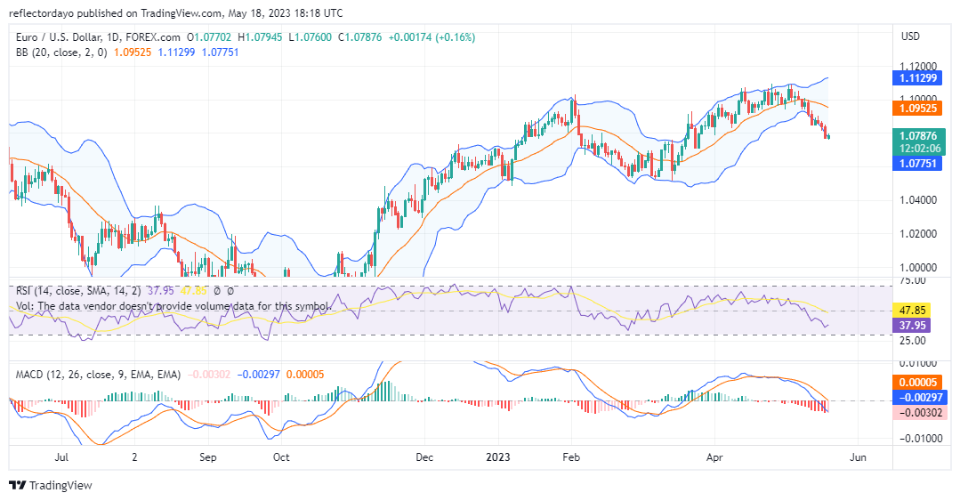Click the purple 37.95 RSI value tag
The image size is (960, 501).
click(x=911, y=325)
